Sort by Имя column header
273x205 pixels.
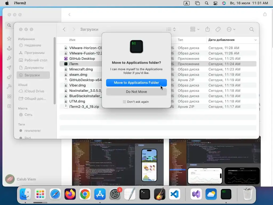(72, 40)
